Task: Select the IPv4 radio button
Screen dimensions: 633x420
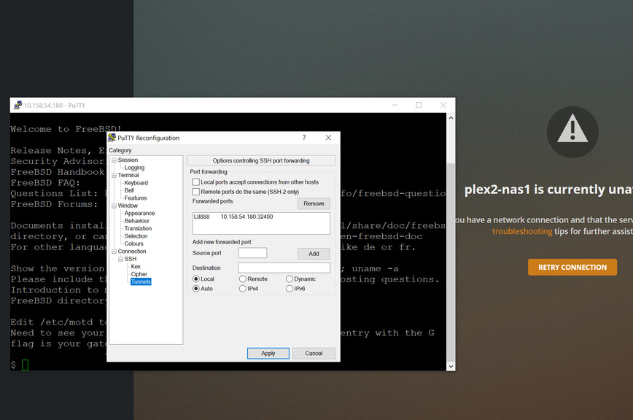Action: (243, 289)
